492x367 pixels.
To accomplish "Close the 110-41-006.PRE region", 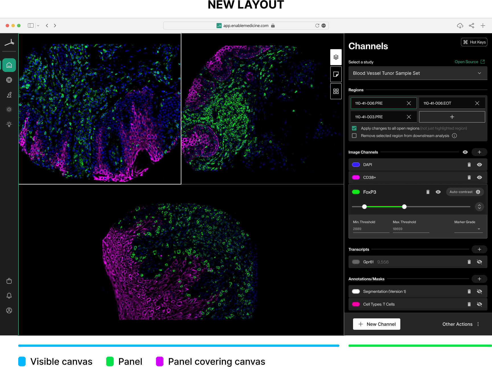I will (409, 103).
